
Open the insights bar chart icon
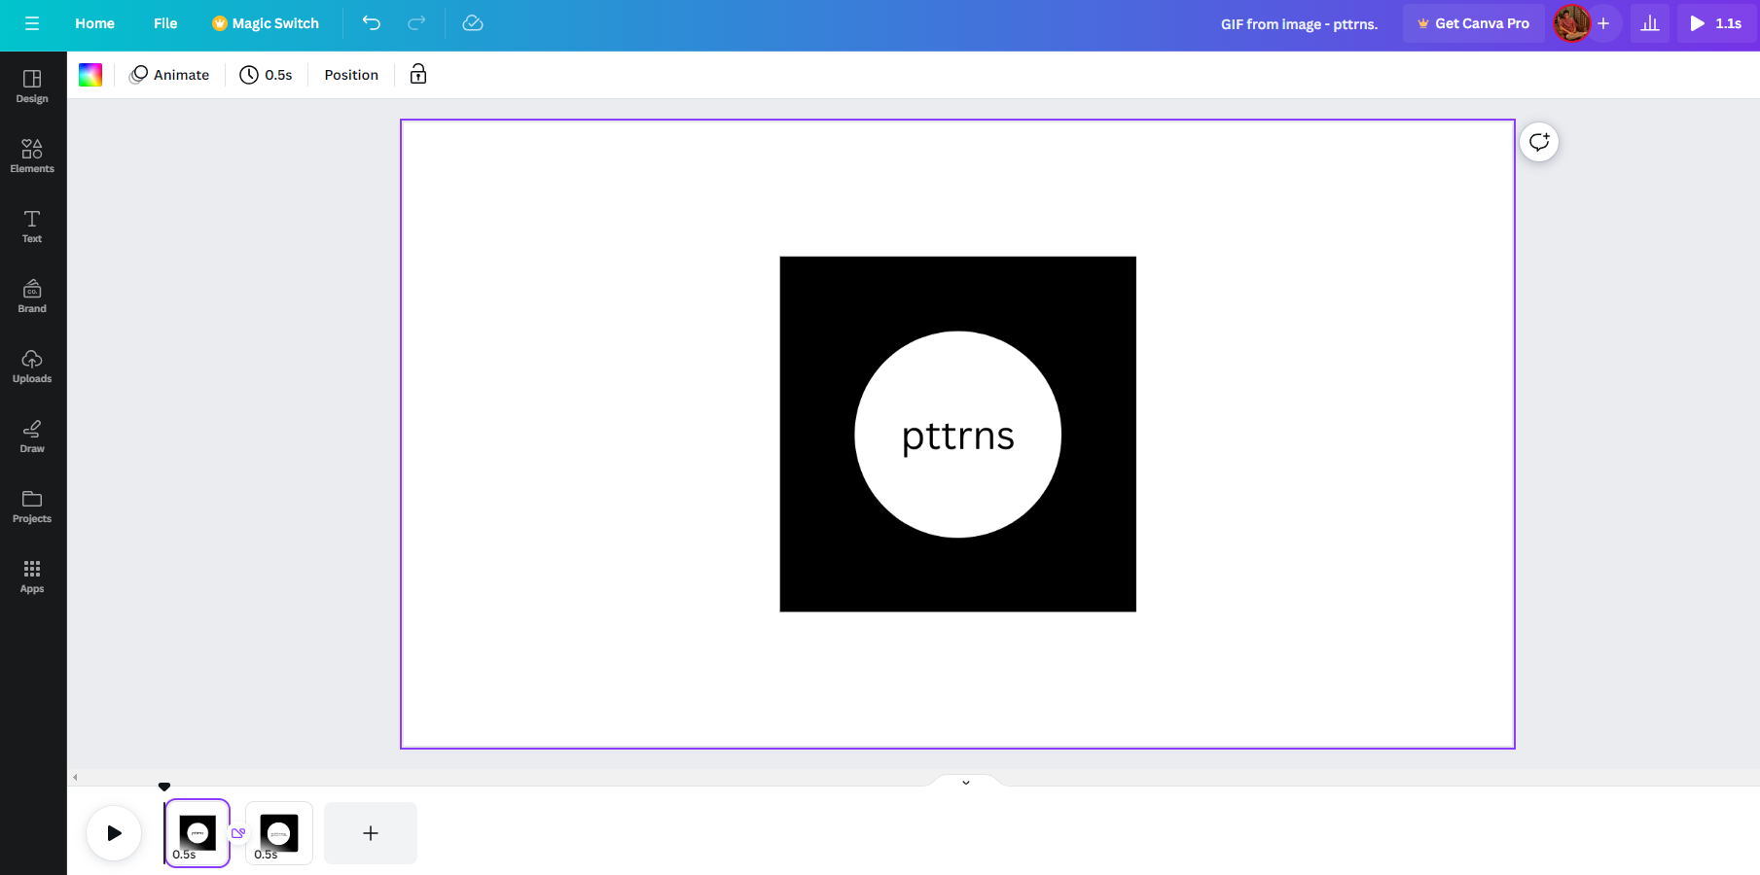(x=1650, y=23)
